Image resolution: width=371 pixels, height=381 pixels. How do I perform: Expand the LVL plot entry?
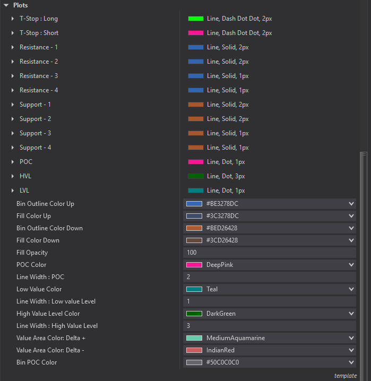tap(13, 190)
